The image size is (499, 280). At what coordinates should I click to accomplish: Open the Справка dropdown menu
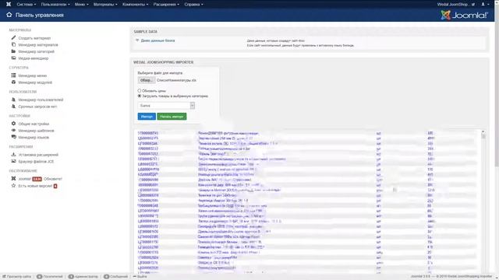[x=193, y=5]
